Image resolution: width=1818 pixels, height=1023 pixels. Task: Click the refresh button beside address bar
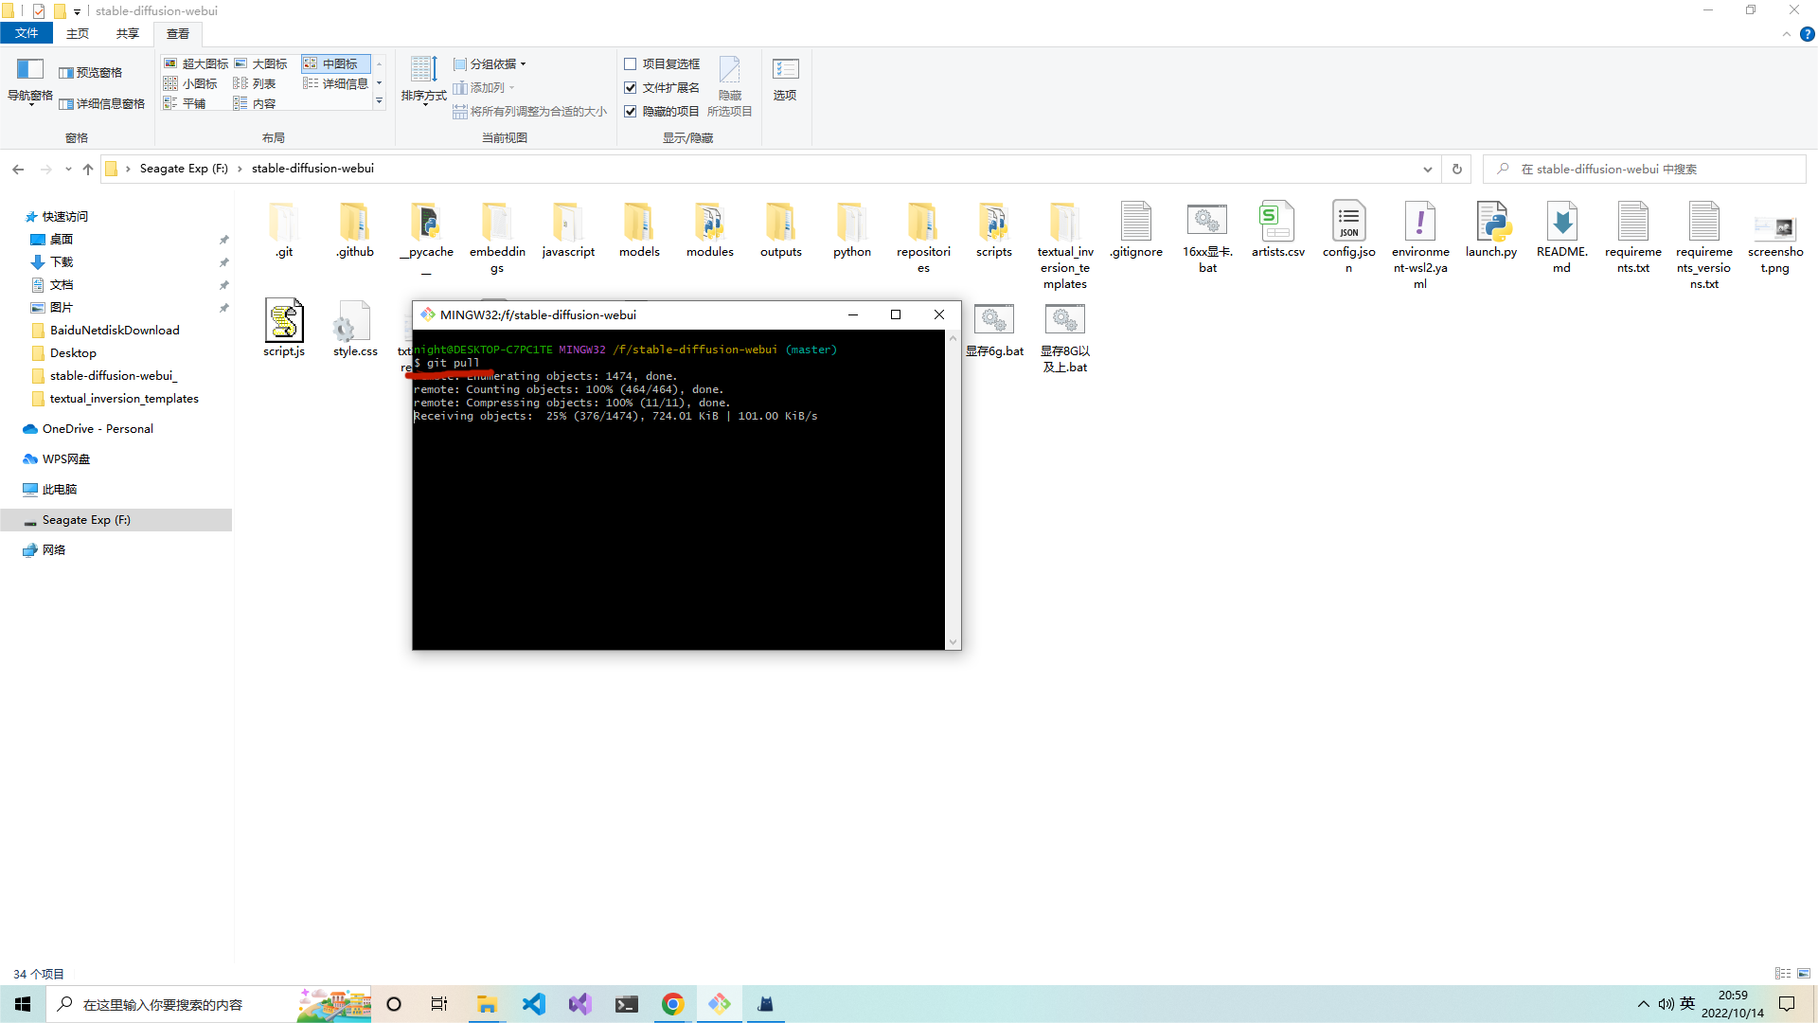pos(1457,169)
